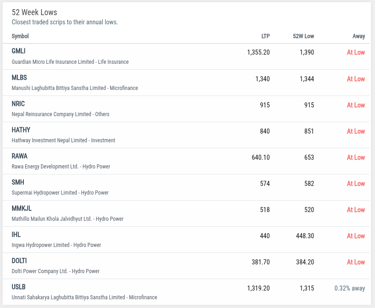This screenshot has height=308, width=375.
Task: Click HATHY 52W low value 851
Action: pyautogui.click(x=309, y=131)
